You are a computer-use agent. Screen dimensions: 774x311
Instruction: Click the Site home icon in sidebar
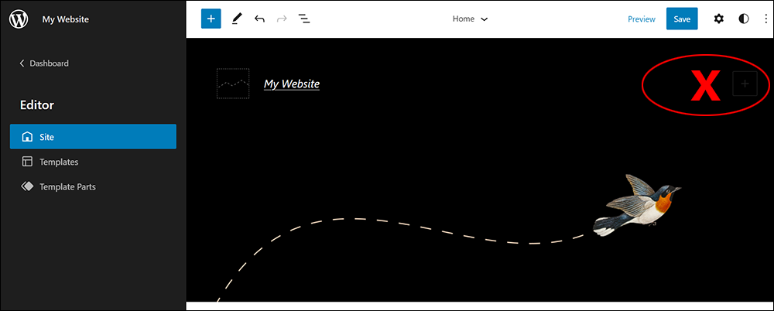(x=27, y=137)
